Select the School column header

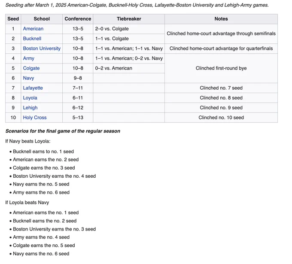click(x=42, y=19)
